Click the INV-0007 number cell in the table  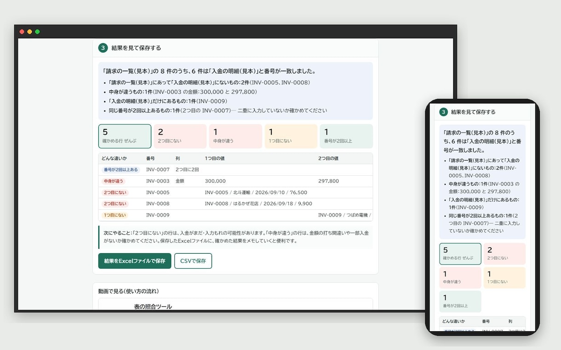158,170
